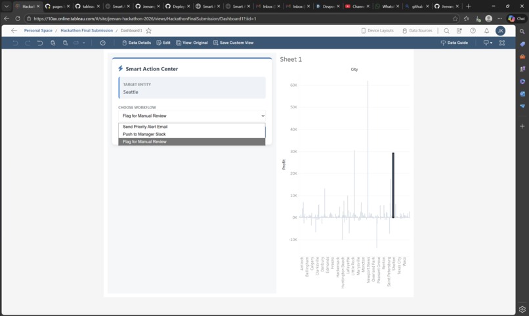Click the Edit button in toolbar

point(163,43)
